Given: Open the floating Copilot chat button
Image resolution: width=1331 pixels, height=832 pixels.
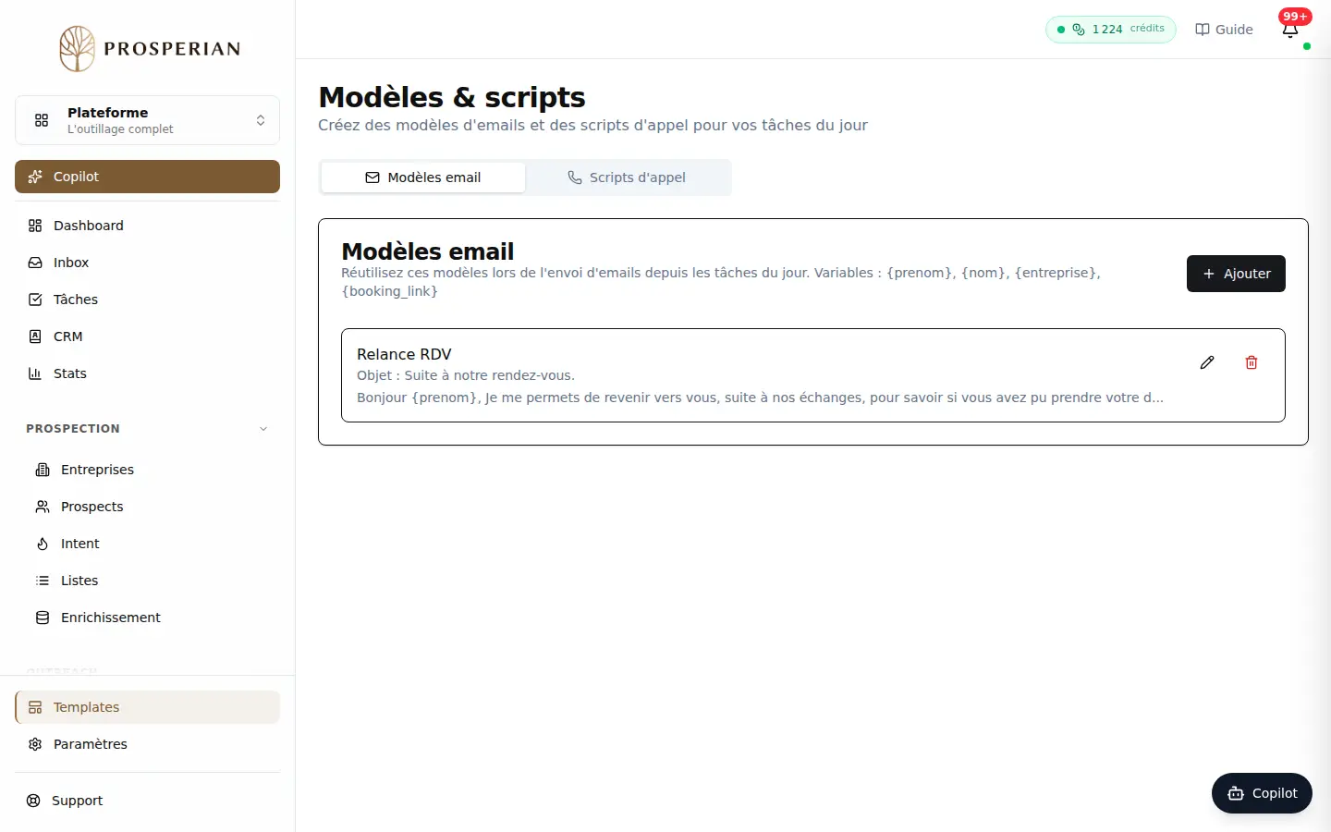Looking at the screenshot, I should [x=1262, y=793].
